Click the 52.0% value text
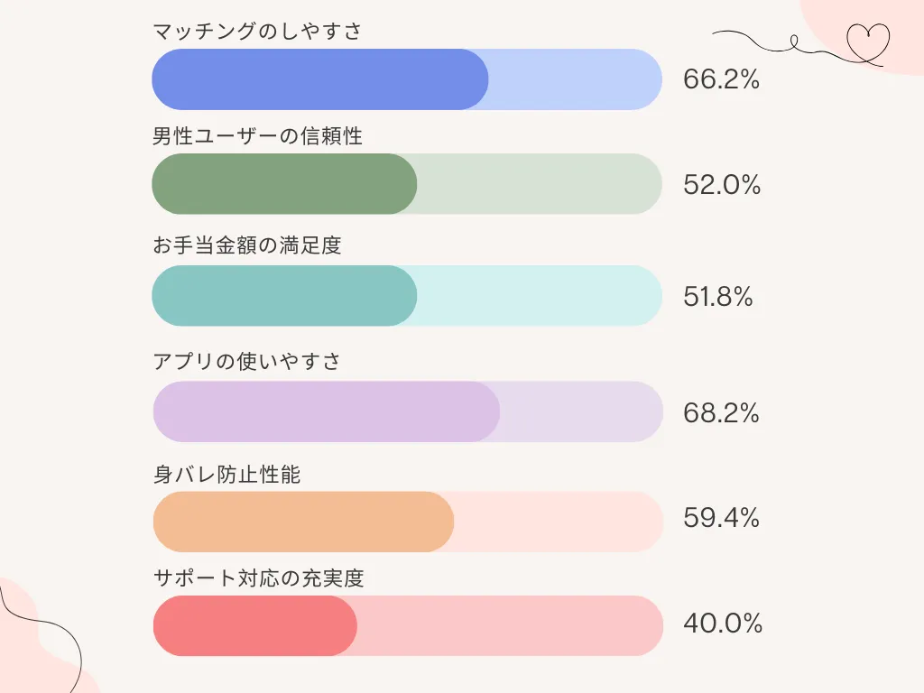The height and width of the screenshot is (693, 924). 722,185
